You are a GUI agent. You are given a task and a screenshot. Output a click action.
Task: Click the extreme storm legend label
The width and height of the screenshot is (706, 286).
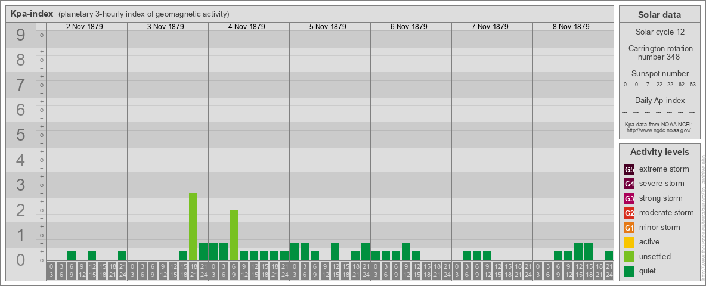coord(664,170)
